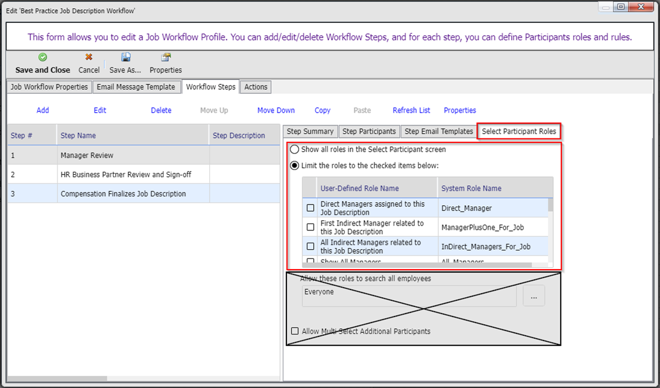
Task: Click the Cancel red X icon
Action: (89, 57)
